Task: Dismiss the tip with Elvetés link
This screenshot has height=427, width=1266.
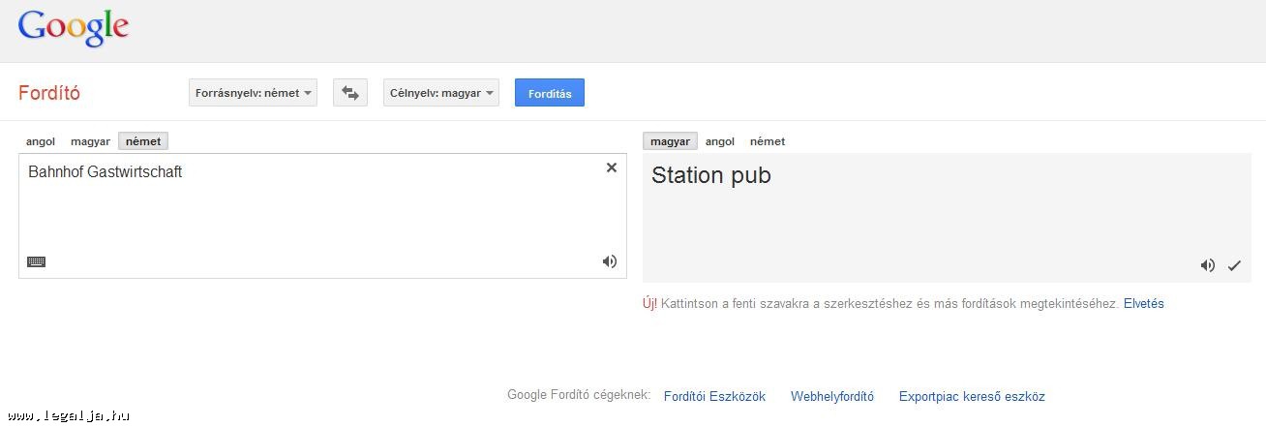Action: (x=1144, y=303)
